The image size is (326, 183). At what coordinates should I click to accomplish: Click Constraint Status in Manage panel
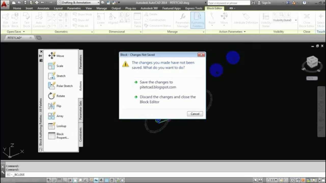coord(157,26)
